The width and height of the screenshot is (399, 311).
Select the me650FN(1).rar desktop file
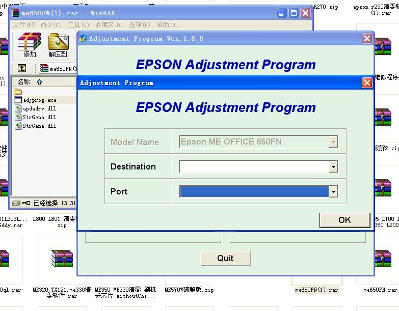(316, 290)
